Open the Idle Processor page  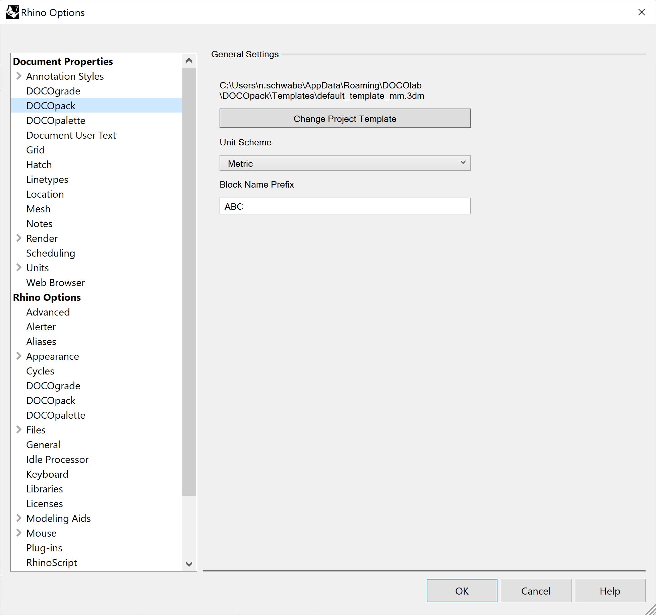coord(57,460)
